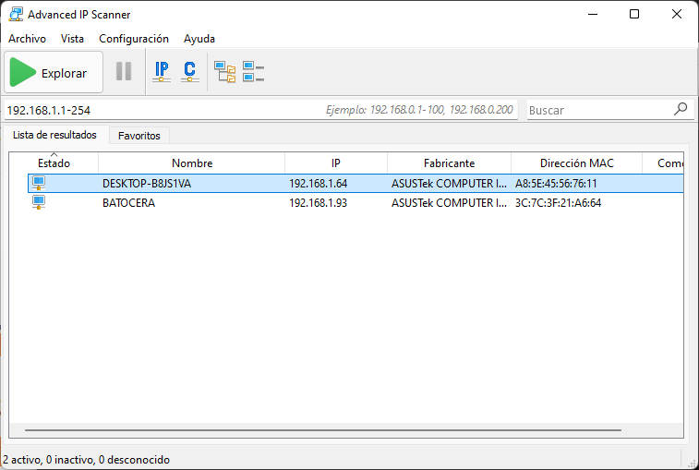Click the Advanced IP Scanner title icon
The image size is (699, 470).
(16, 14)
